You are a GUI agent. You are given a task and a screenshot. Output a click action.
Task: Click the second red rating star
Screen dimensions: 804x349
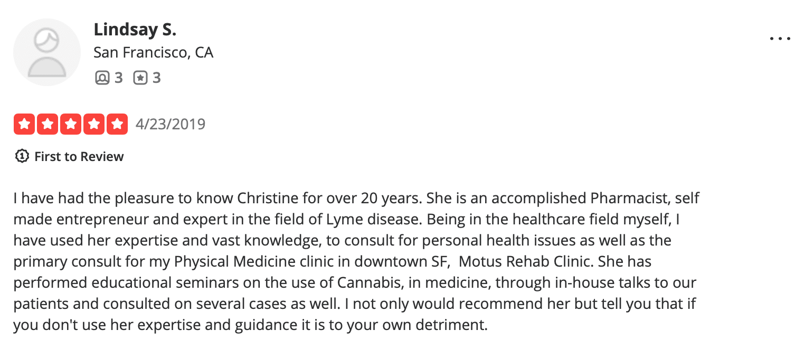47,124
